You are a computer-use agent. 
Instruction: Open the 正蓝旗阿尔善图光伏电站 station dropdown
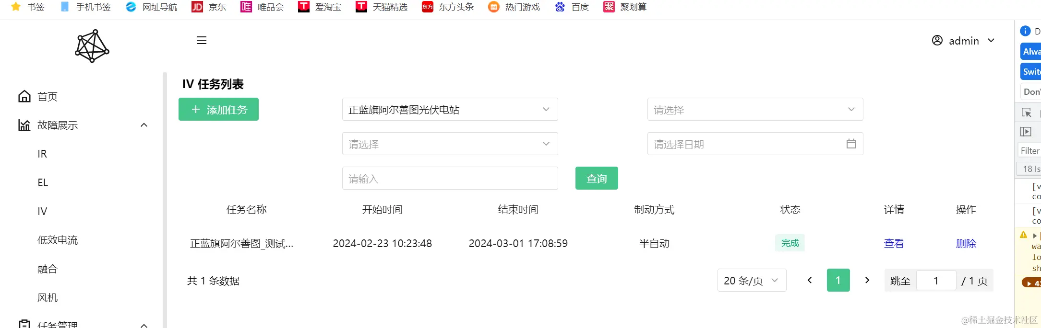(x=450, y=109)
